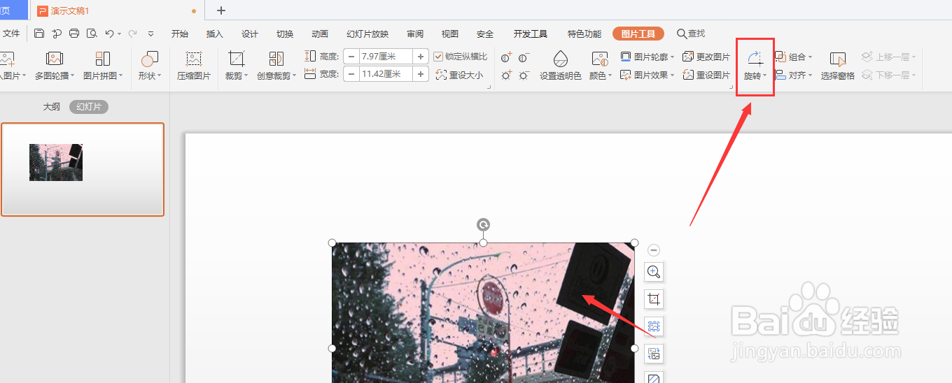Click the height value field 7.97厘米
952x383 pixels.
[386, 57]
